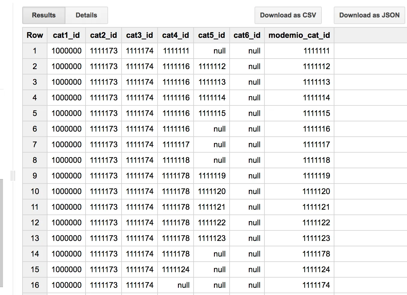
Task: Click row number 8 cell
Action: pyautogui.click(x=35, y=160)
